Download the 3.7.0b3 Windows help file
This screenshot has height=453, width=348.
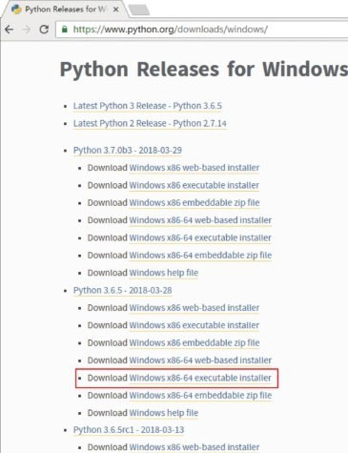(164, 273)
